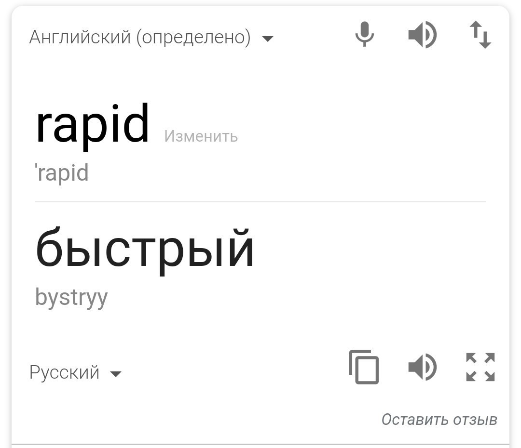Expand the source language dropdown arrow
This screenshot has width=521, height=448.
(x=268, y=38)
